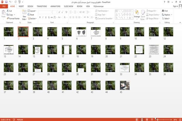The height and width of the screenshot is (121, 182).
Task: Toggle Underline formatting
Action: [x=46, y=17]
